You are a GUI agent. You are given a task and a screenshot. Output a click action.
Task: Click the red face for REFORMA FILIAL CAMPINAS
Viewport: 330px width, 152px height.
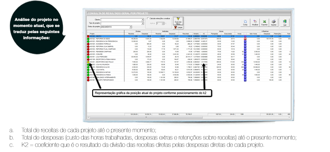(88, 49)
